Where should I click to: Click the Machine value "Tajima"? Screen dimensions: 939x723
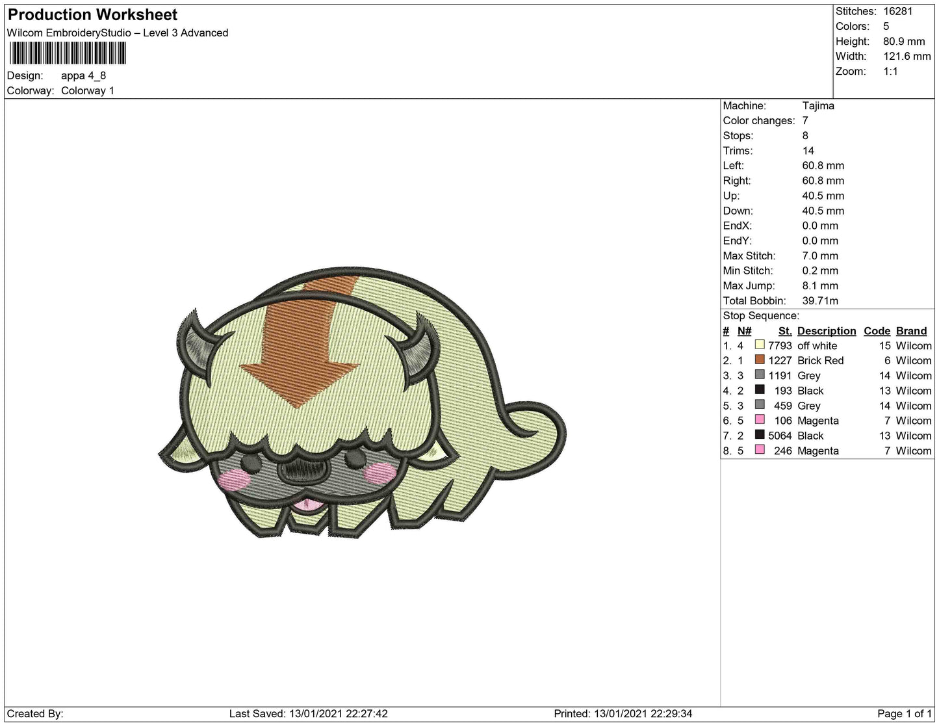click(x=818, y=105)
